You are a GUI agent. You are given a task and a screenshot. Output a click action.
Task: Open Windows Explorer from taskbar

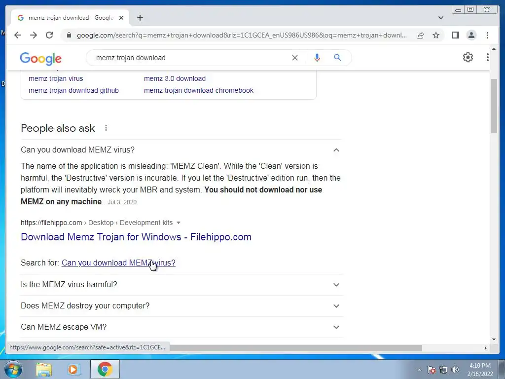tap(44, 370)
